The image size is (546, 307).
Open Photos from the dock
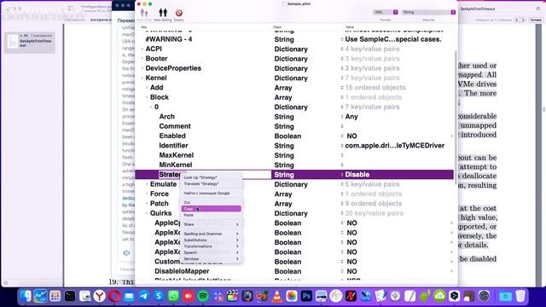[x=292, y=296]
